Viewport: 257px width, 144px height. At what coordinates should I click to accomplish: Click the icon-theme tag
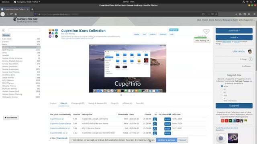[11, 118]
